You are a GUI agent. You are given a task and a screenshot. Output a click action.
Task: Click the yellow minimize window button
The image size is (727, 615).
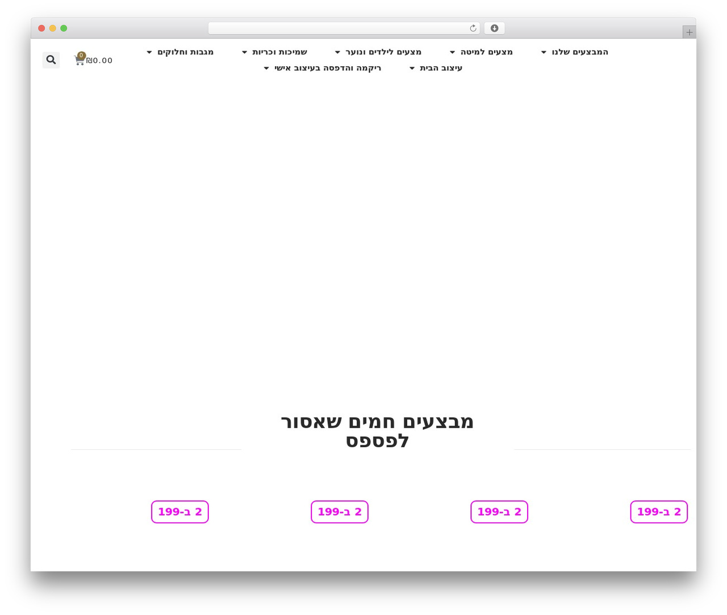point(53,28)
